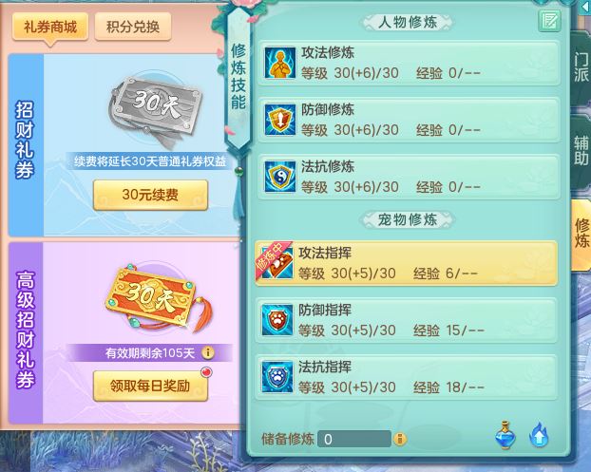591x472 pixels.
Task: Select the 攻法修炼 skill icon
Action: 279,63
